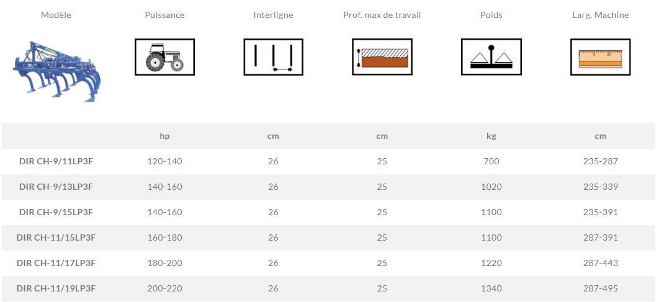Click the Larg. Machine header label
The height and width of the screenshot is (302, 659).
(600, 15)
